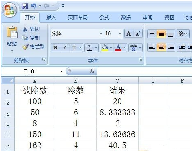
Task: Open the Office button menu
Action: pyautogui.click(x=9, y=10)
